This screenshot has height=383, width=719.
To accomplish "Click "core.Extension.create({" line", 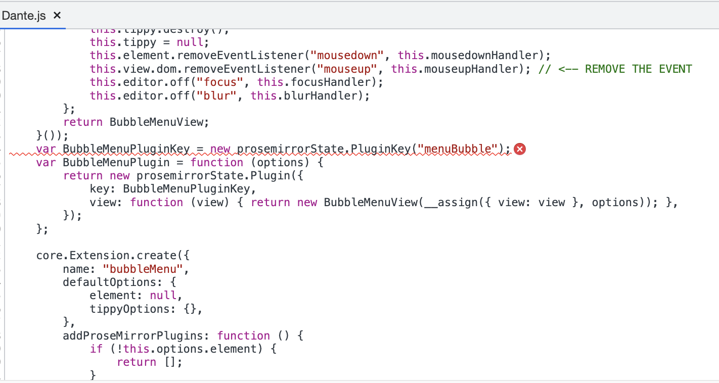I will point(113,256).
